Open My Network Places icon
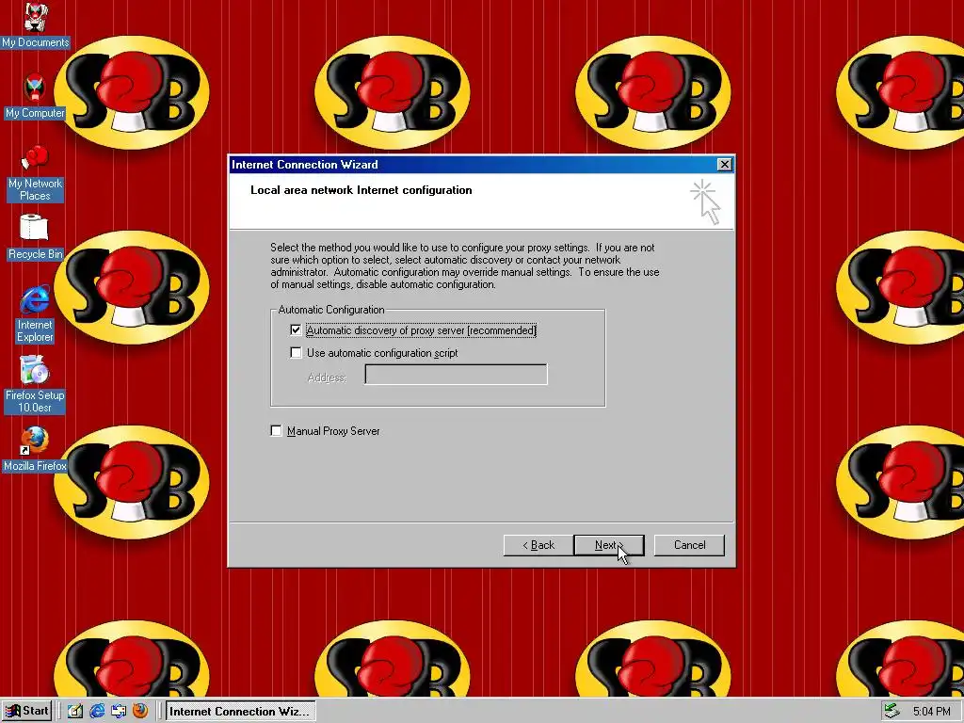 click(35, 173)
